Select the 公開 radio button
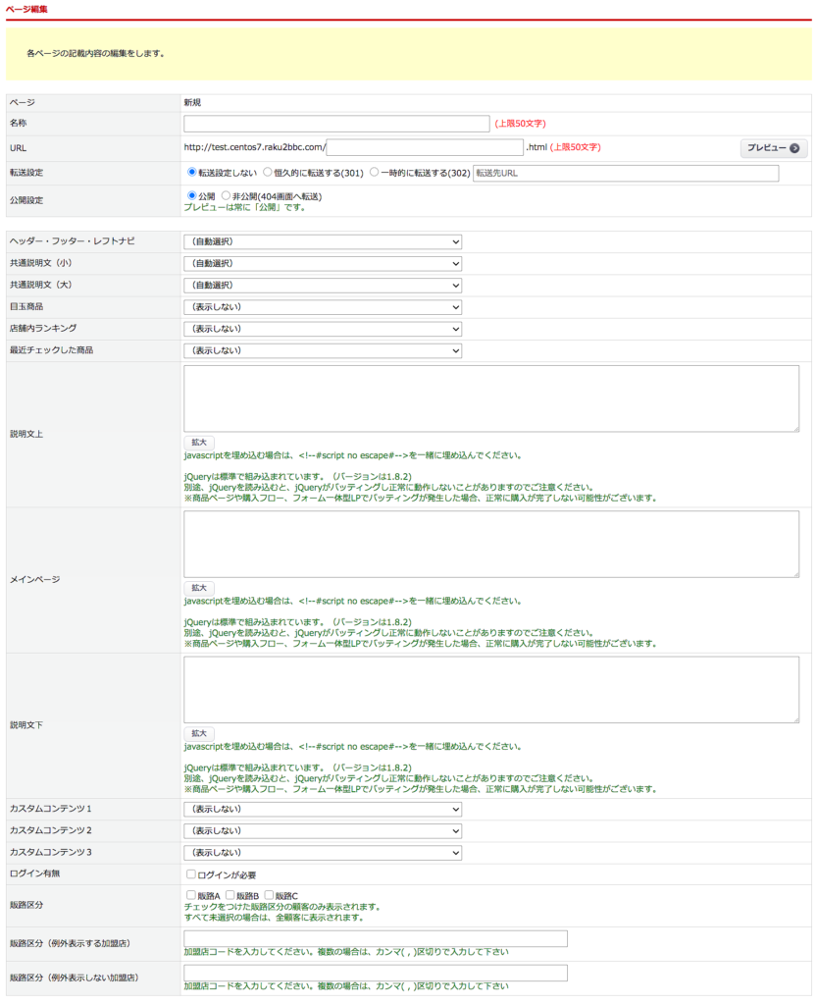This screenshot has height=1005, width=817. [x=191, y=196]
